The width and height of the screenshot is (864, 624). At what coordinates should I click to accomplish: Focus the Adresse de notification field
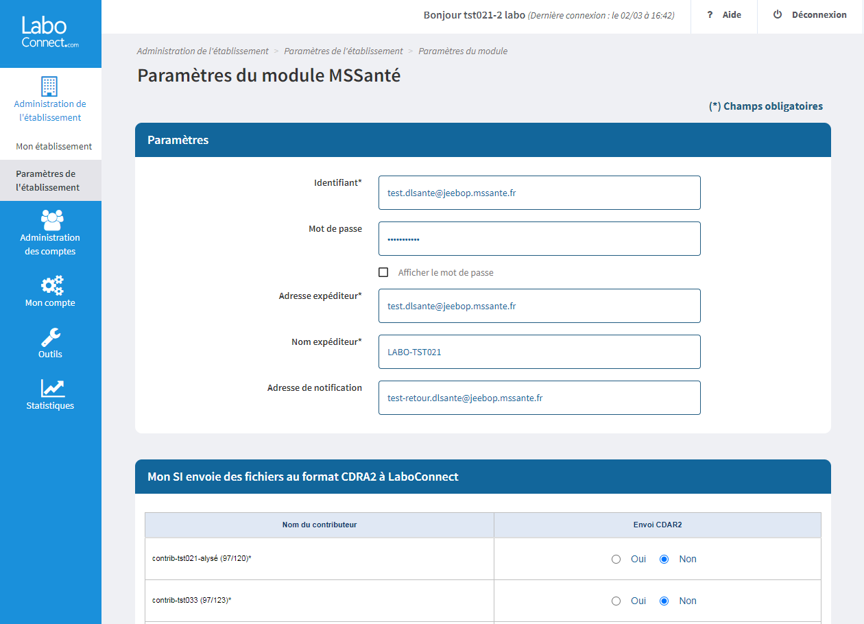(540, 398)
